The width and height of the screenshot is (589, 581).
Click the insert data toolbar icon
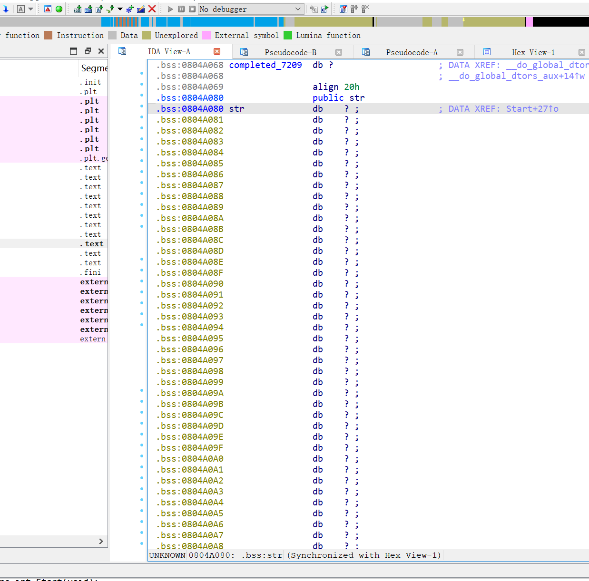(88, 9)
